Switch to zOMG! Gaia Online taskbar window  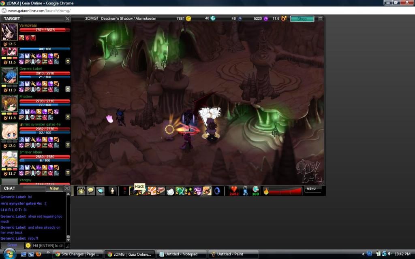click(x=129, y=254)
